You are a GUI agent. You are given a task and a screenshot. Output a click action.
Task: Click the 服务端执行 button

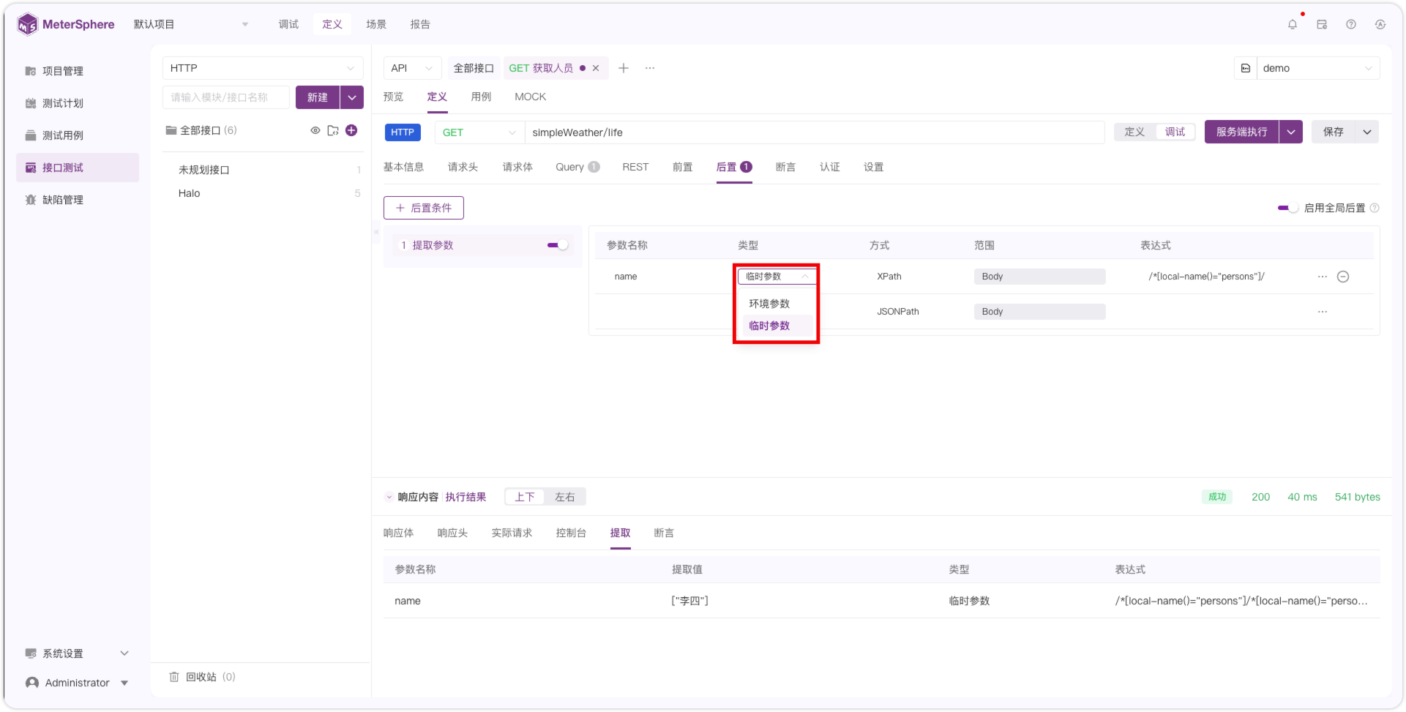coord(1241,132)
